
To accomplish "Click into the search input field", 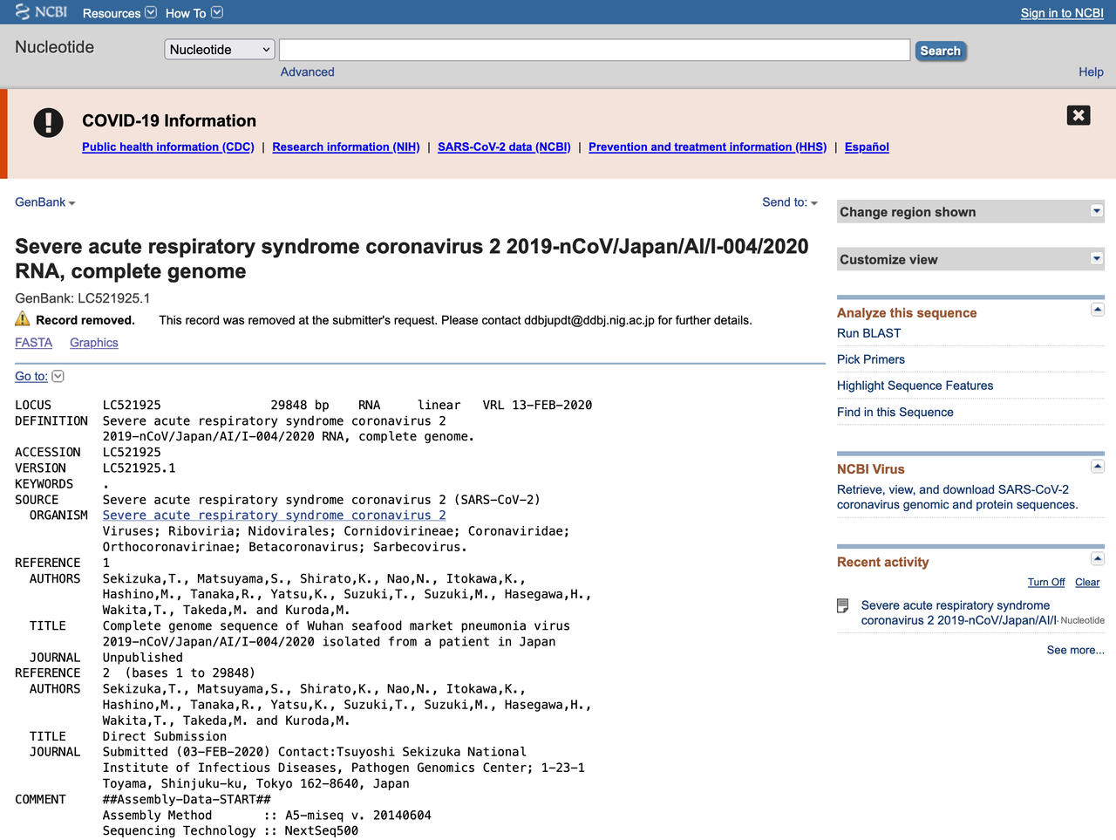I will (x=595, y=50).
